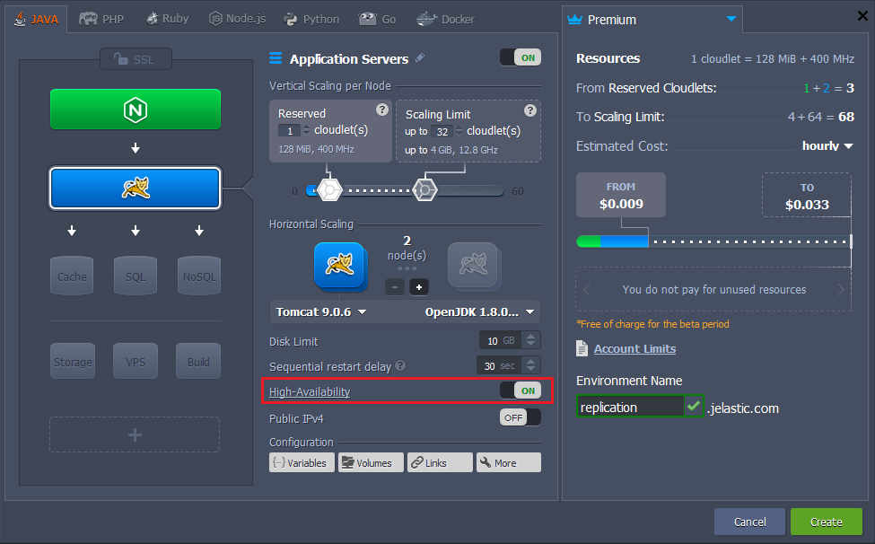Screen dimensions: 875x544
Task: Open help for Scaling Limit
Action: tap(530, 110)
